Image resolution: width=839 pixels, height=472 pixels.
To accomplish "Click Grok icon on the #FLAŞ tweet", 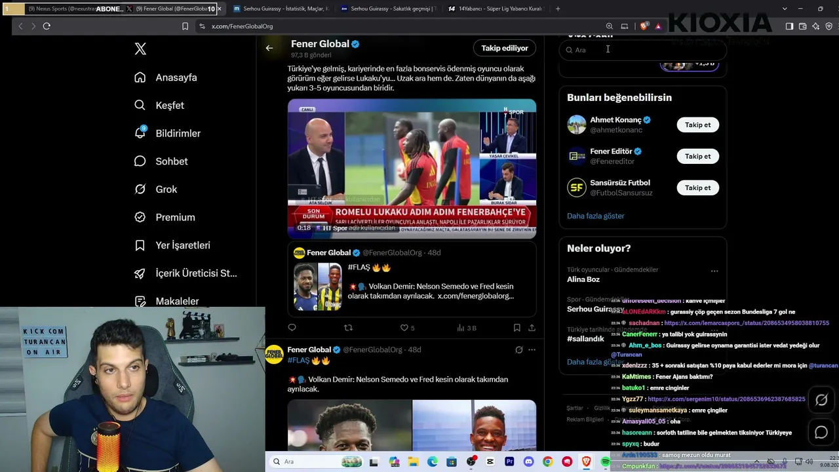I will [x=519, y=350].
